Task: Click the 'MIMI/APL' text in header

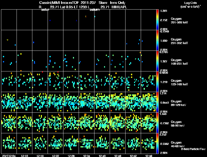Action: click(x=119, y=7)
